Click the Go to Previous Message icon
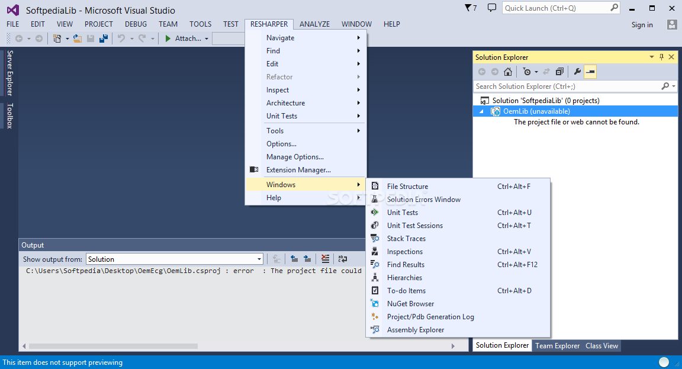This screenshot has height=369, width=682. point(294,259)
